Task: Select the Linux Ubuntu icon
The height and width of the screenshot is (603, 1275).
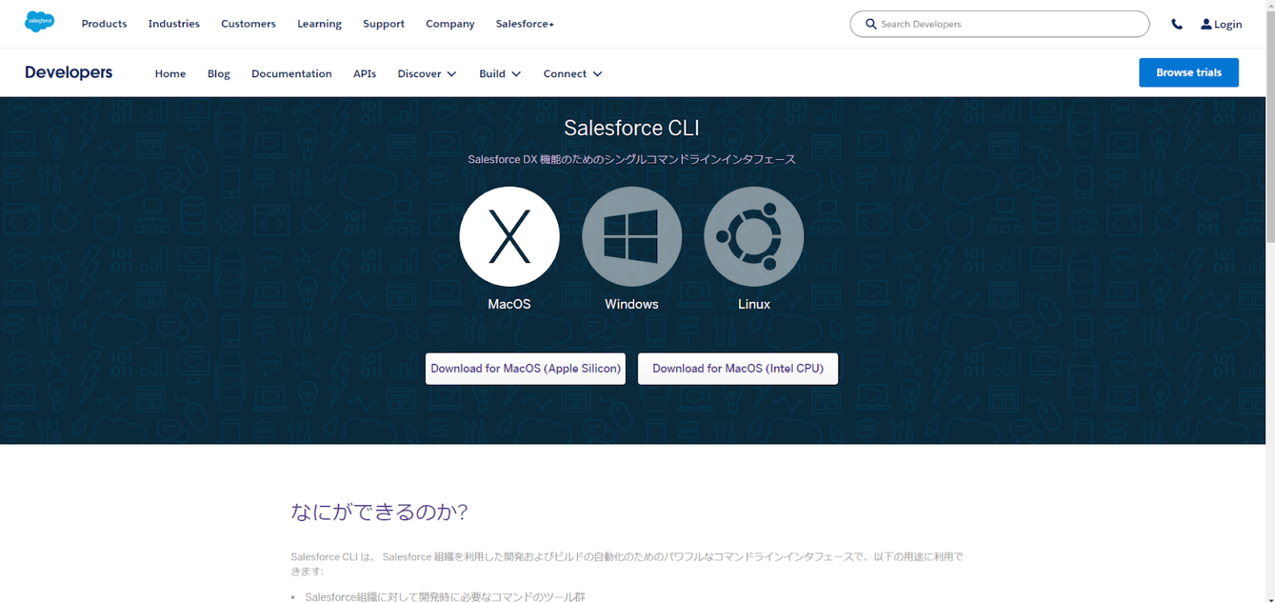Action: (x=753, y=236)
